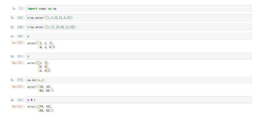Click the Out[20] array output text

41,45
